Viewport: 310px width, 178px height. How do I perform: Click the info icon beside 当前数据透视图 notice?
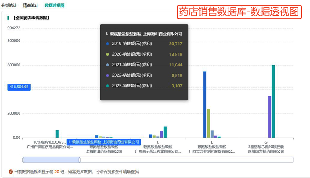[11, 172]
